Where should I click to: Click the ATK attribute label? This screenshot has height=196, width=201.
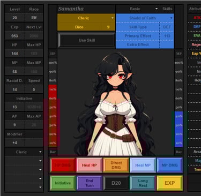(x=197, y=18)
